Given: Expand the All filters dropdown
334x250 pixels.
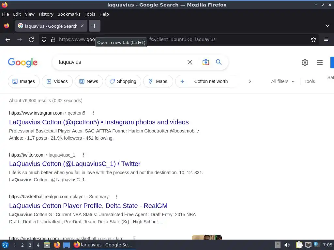Looking at the screenshot, I should tap(282, 81).
